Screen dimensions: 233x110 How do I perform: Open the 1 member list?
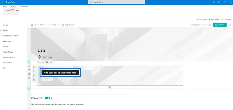(x=227, y=20)
